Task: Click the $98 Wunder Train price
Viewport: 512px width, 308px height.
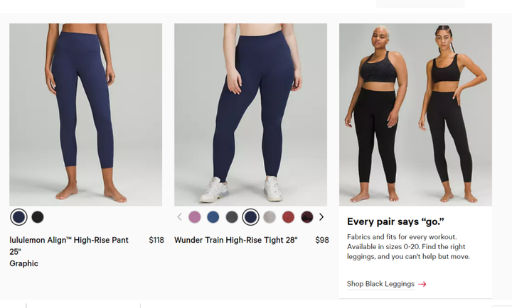Action: click(x=322, y=240)
